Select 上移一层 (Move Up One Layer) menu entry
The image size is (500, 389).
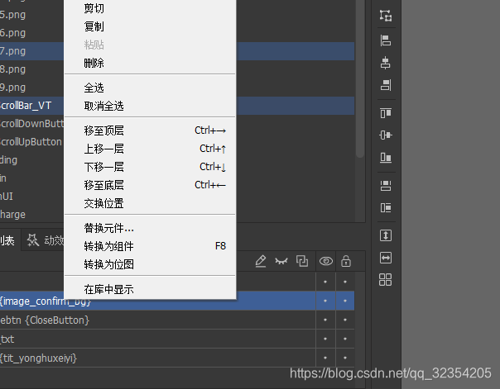(150, 149)
